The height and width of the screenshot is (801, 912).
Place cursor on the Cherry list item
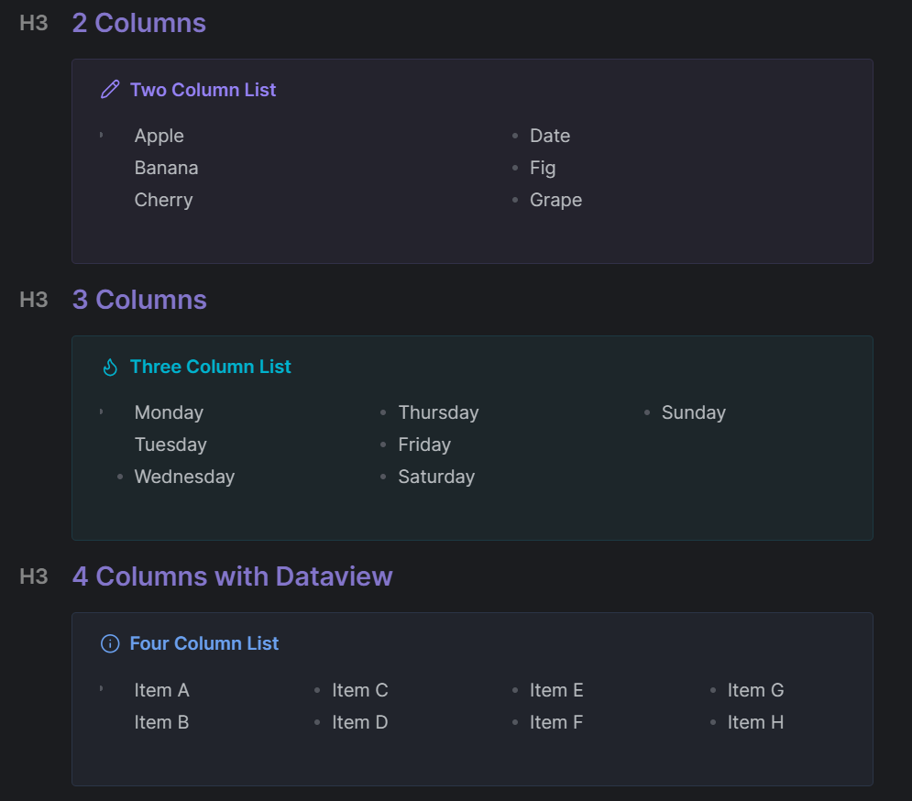163,200
